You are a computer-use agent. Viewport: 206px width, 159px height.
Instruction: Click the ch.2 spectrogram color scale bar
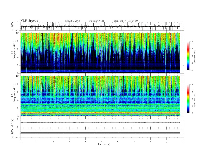click(188, 99)
